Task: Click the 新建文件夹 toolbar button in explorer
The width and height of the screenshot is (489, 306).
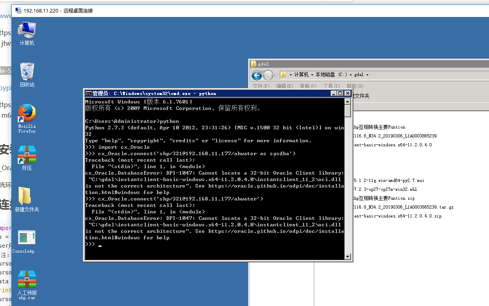Action: click(361, 96)
